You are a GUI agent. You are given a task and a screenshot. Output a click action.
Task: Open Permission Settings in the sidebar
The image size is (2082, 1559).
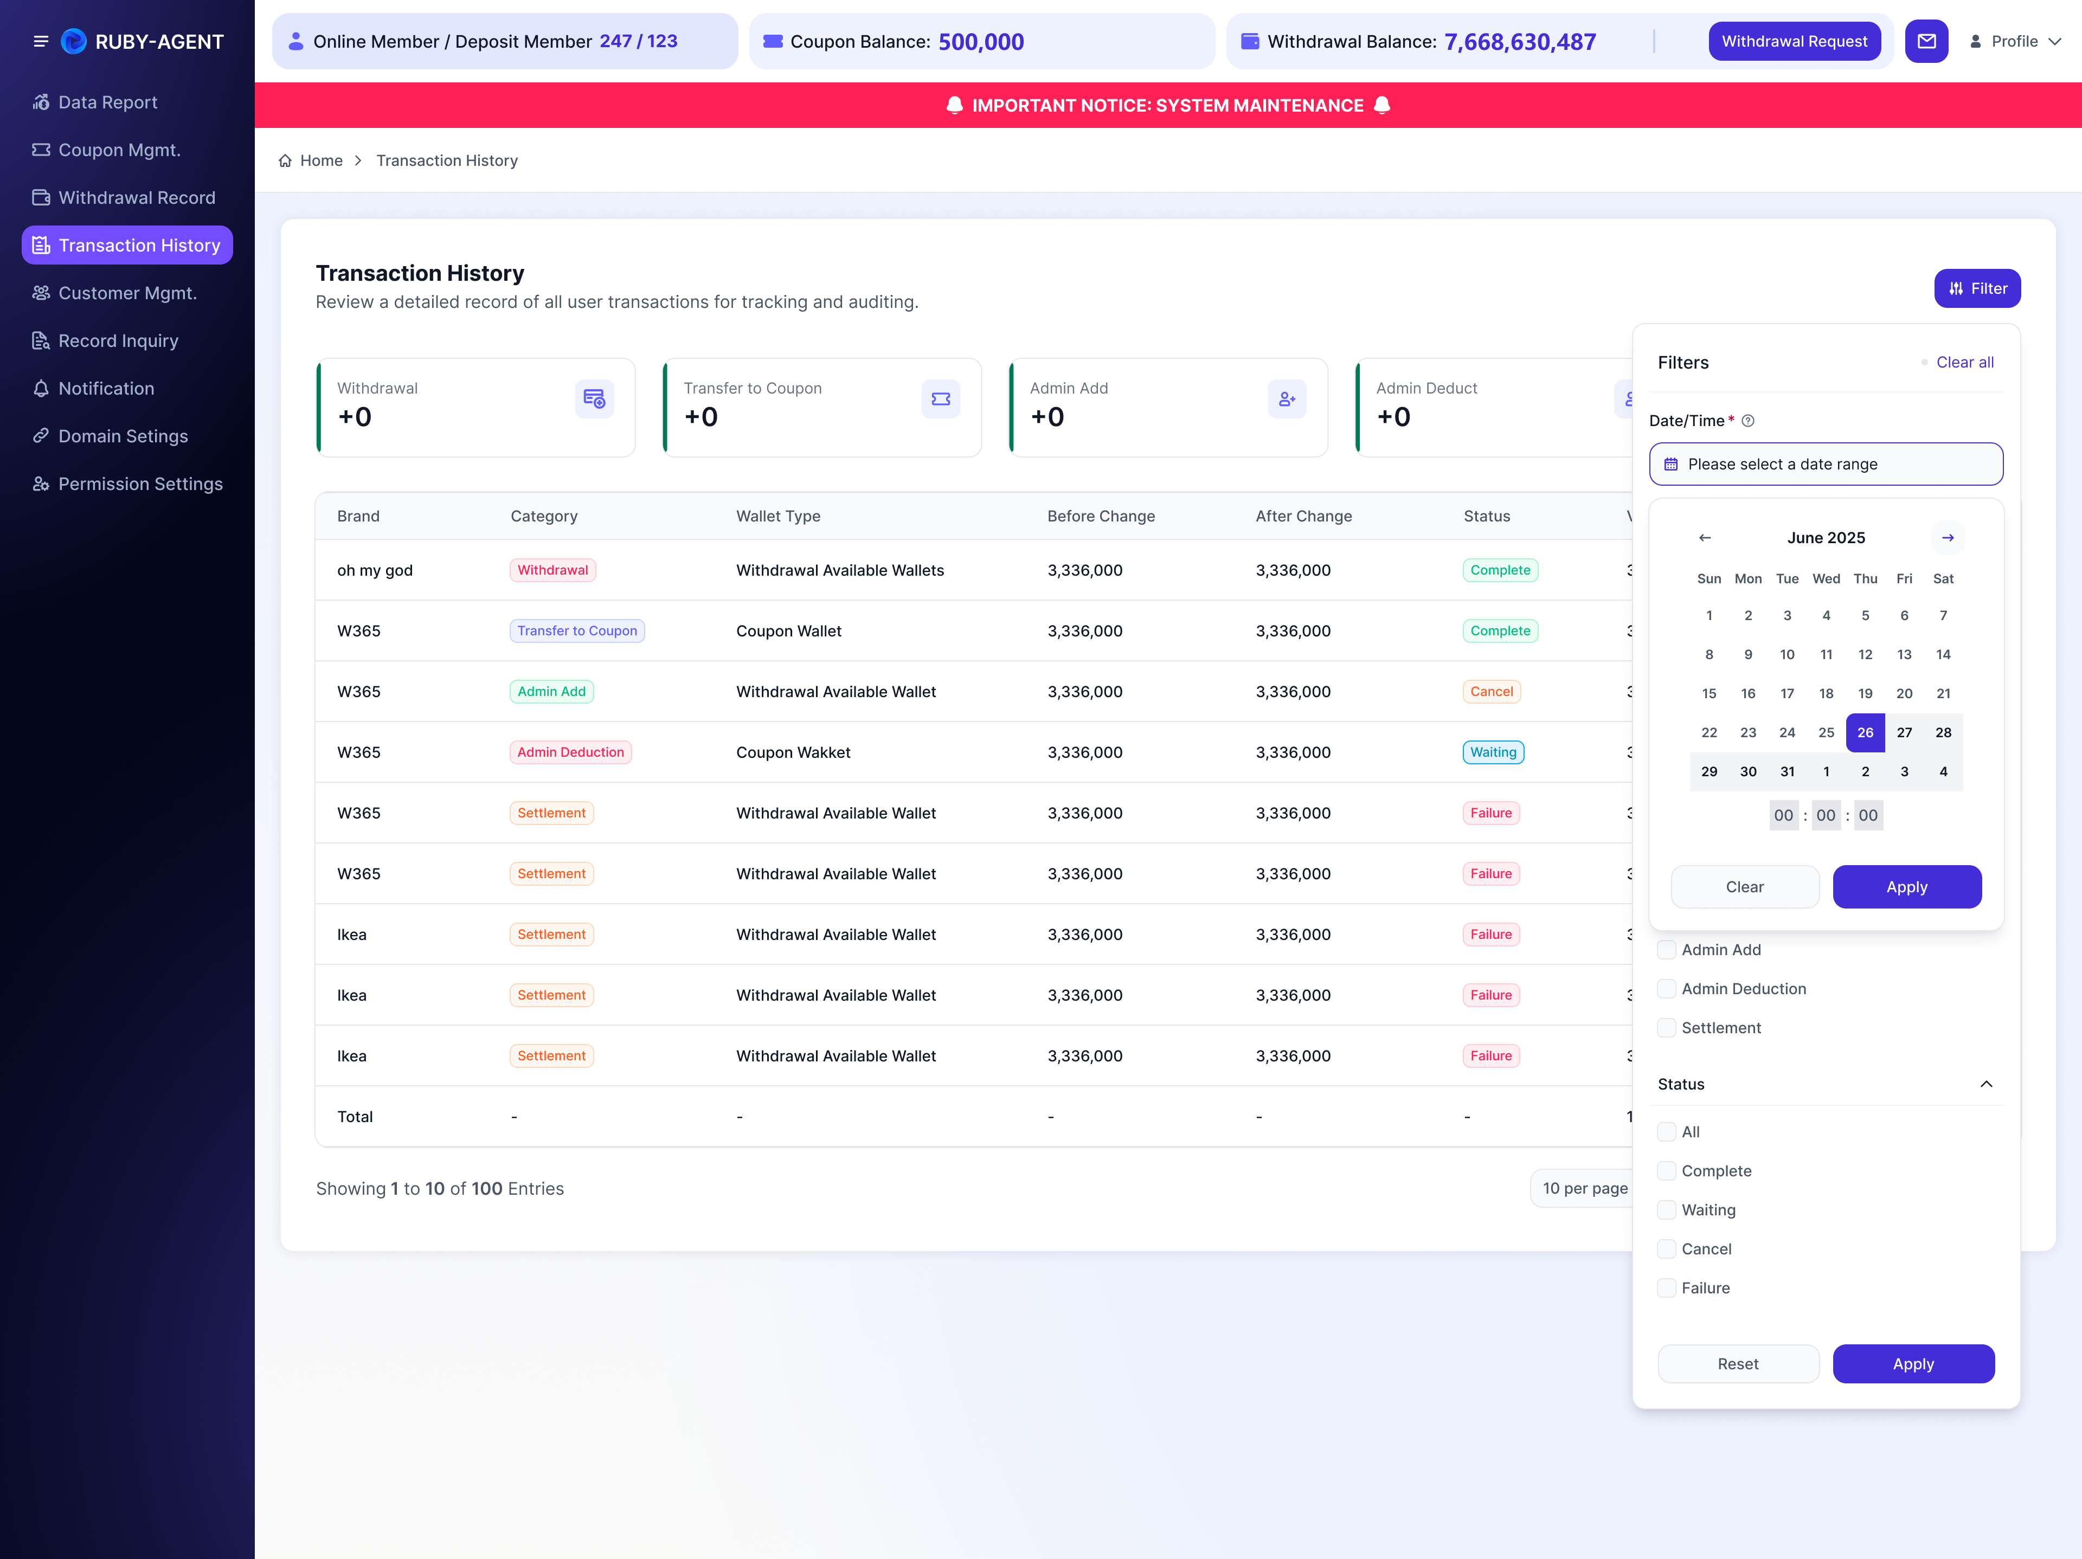pyautogui.click(x=127, y=484)
